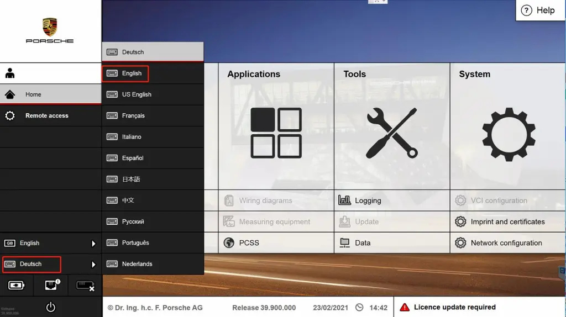Image resolution: width=566 pixels, height=317 pixels.
Task: Open Tools wrench and screwdriver icon
Action: tap(391, 133)
